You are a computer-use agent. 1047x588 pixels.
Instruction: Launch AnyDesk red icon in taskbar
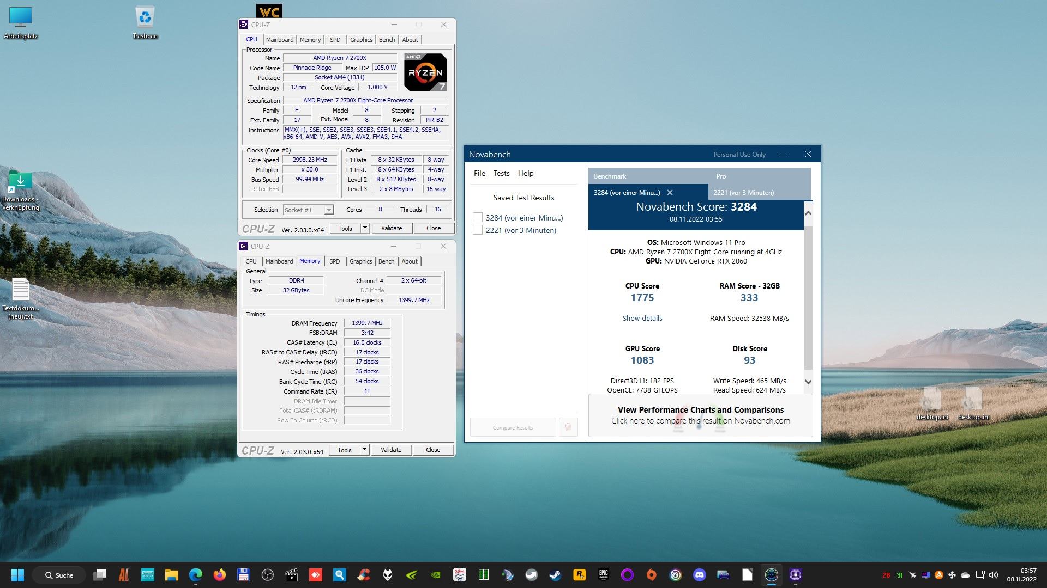pos(316,575)
